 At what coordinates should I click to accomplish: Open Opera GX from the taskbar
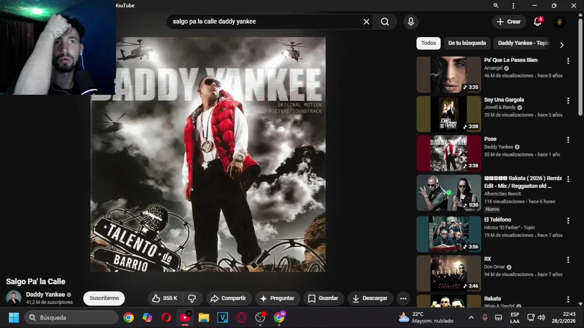pos(241,318)
